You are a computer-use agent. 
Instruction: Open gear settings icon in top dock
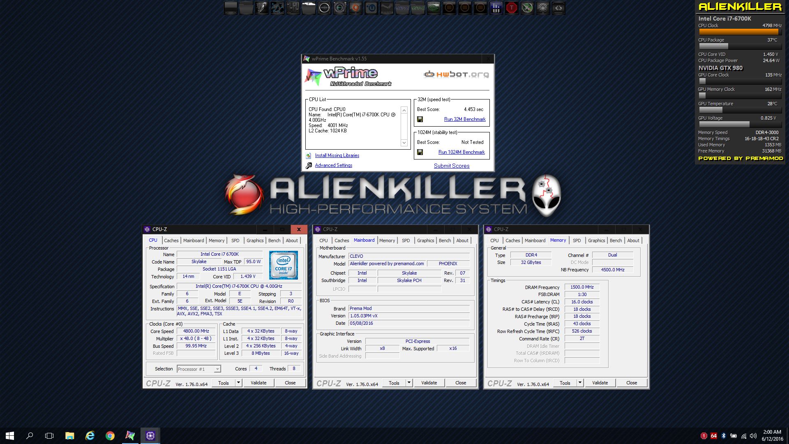tap(543, 7)
